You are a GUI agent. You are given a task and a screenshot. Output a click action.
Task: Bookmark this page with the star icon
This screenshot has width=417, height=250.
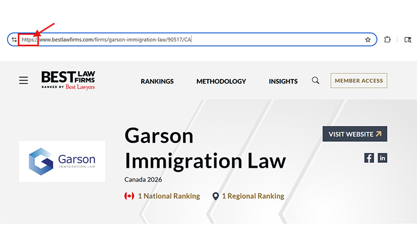368,39
